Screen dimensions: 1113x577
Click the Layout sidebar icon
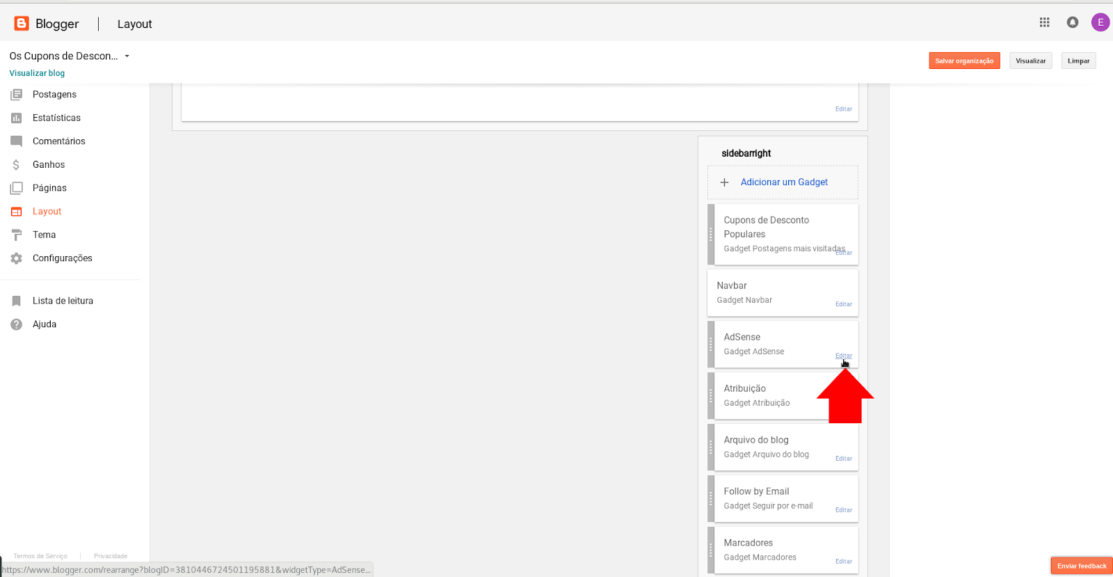point(17,212)
